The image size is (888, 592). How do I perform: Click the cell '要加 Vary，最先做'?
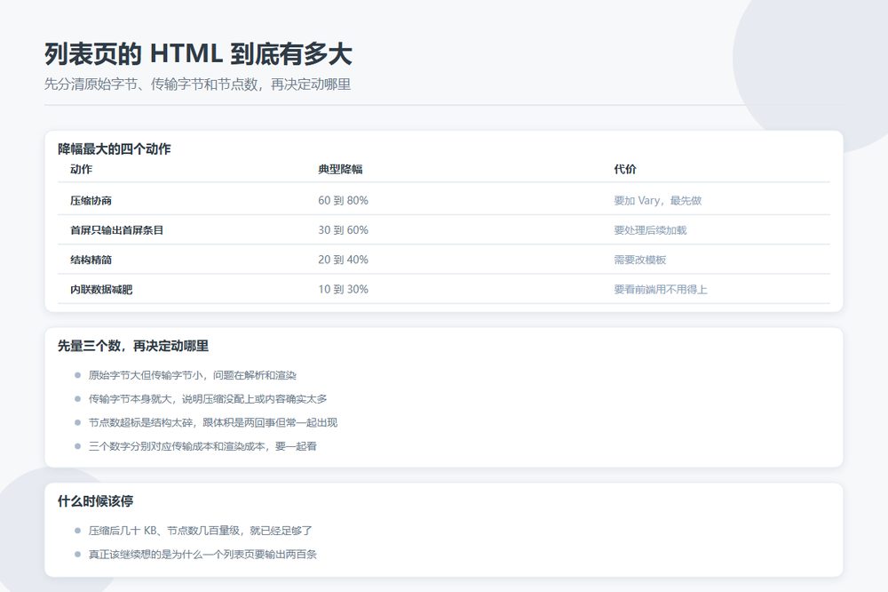657,200
